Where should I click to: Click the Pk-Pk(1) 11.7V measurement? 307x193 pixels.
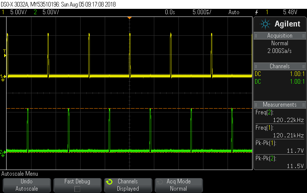tap(280, 147)
